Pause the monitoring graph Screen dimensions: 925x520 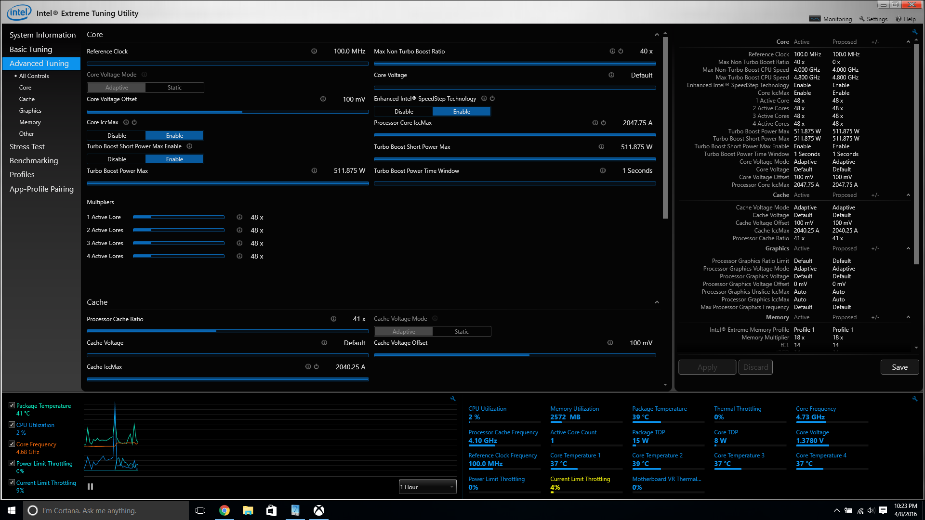point(90,487)
